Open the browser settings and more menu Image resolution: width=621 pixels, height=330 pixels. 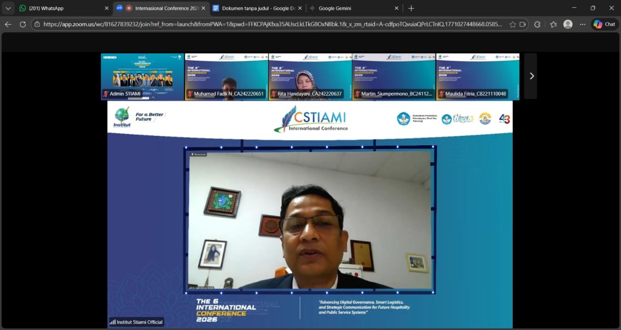pos(583,24)
